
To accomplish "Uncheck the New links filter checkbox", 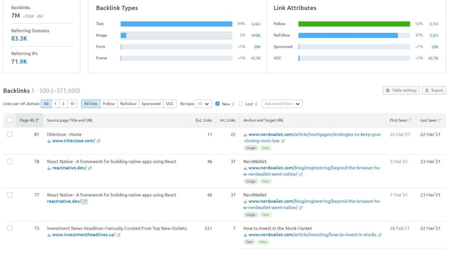I will tap(217, 104).
